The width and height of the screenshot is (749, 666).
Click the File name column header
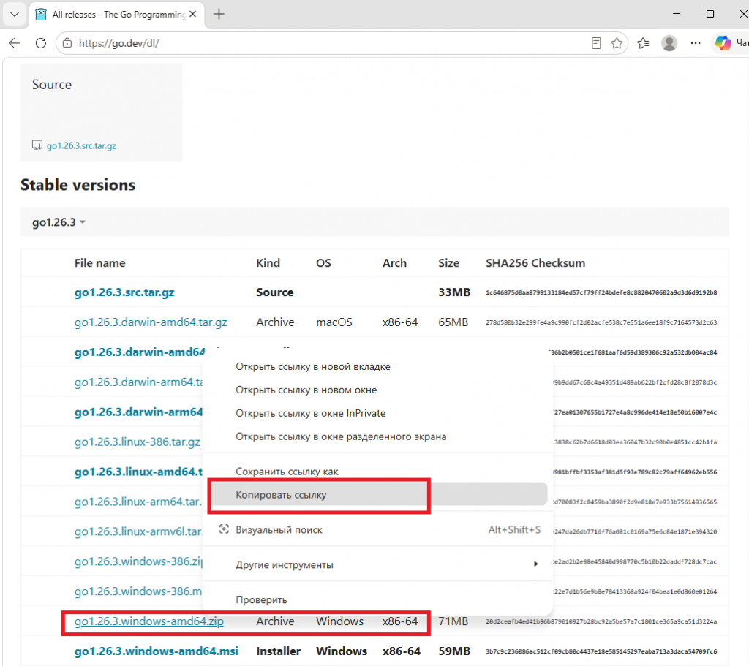99,263
